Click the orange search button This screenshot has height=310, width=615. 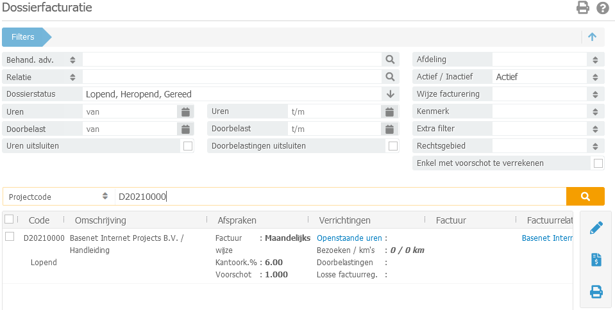click(585, 196)
